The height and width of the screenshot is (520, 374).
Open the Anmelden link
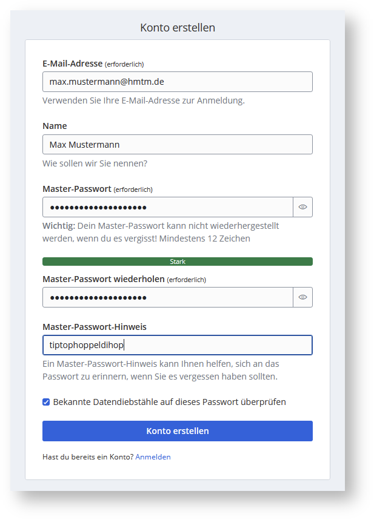pyautogui.click(x=153, y=457)
